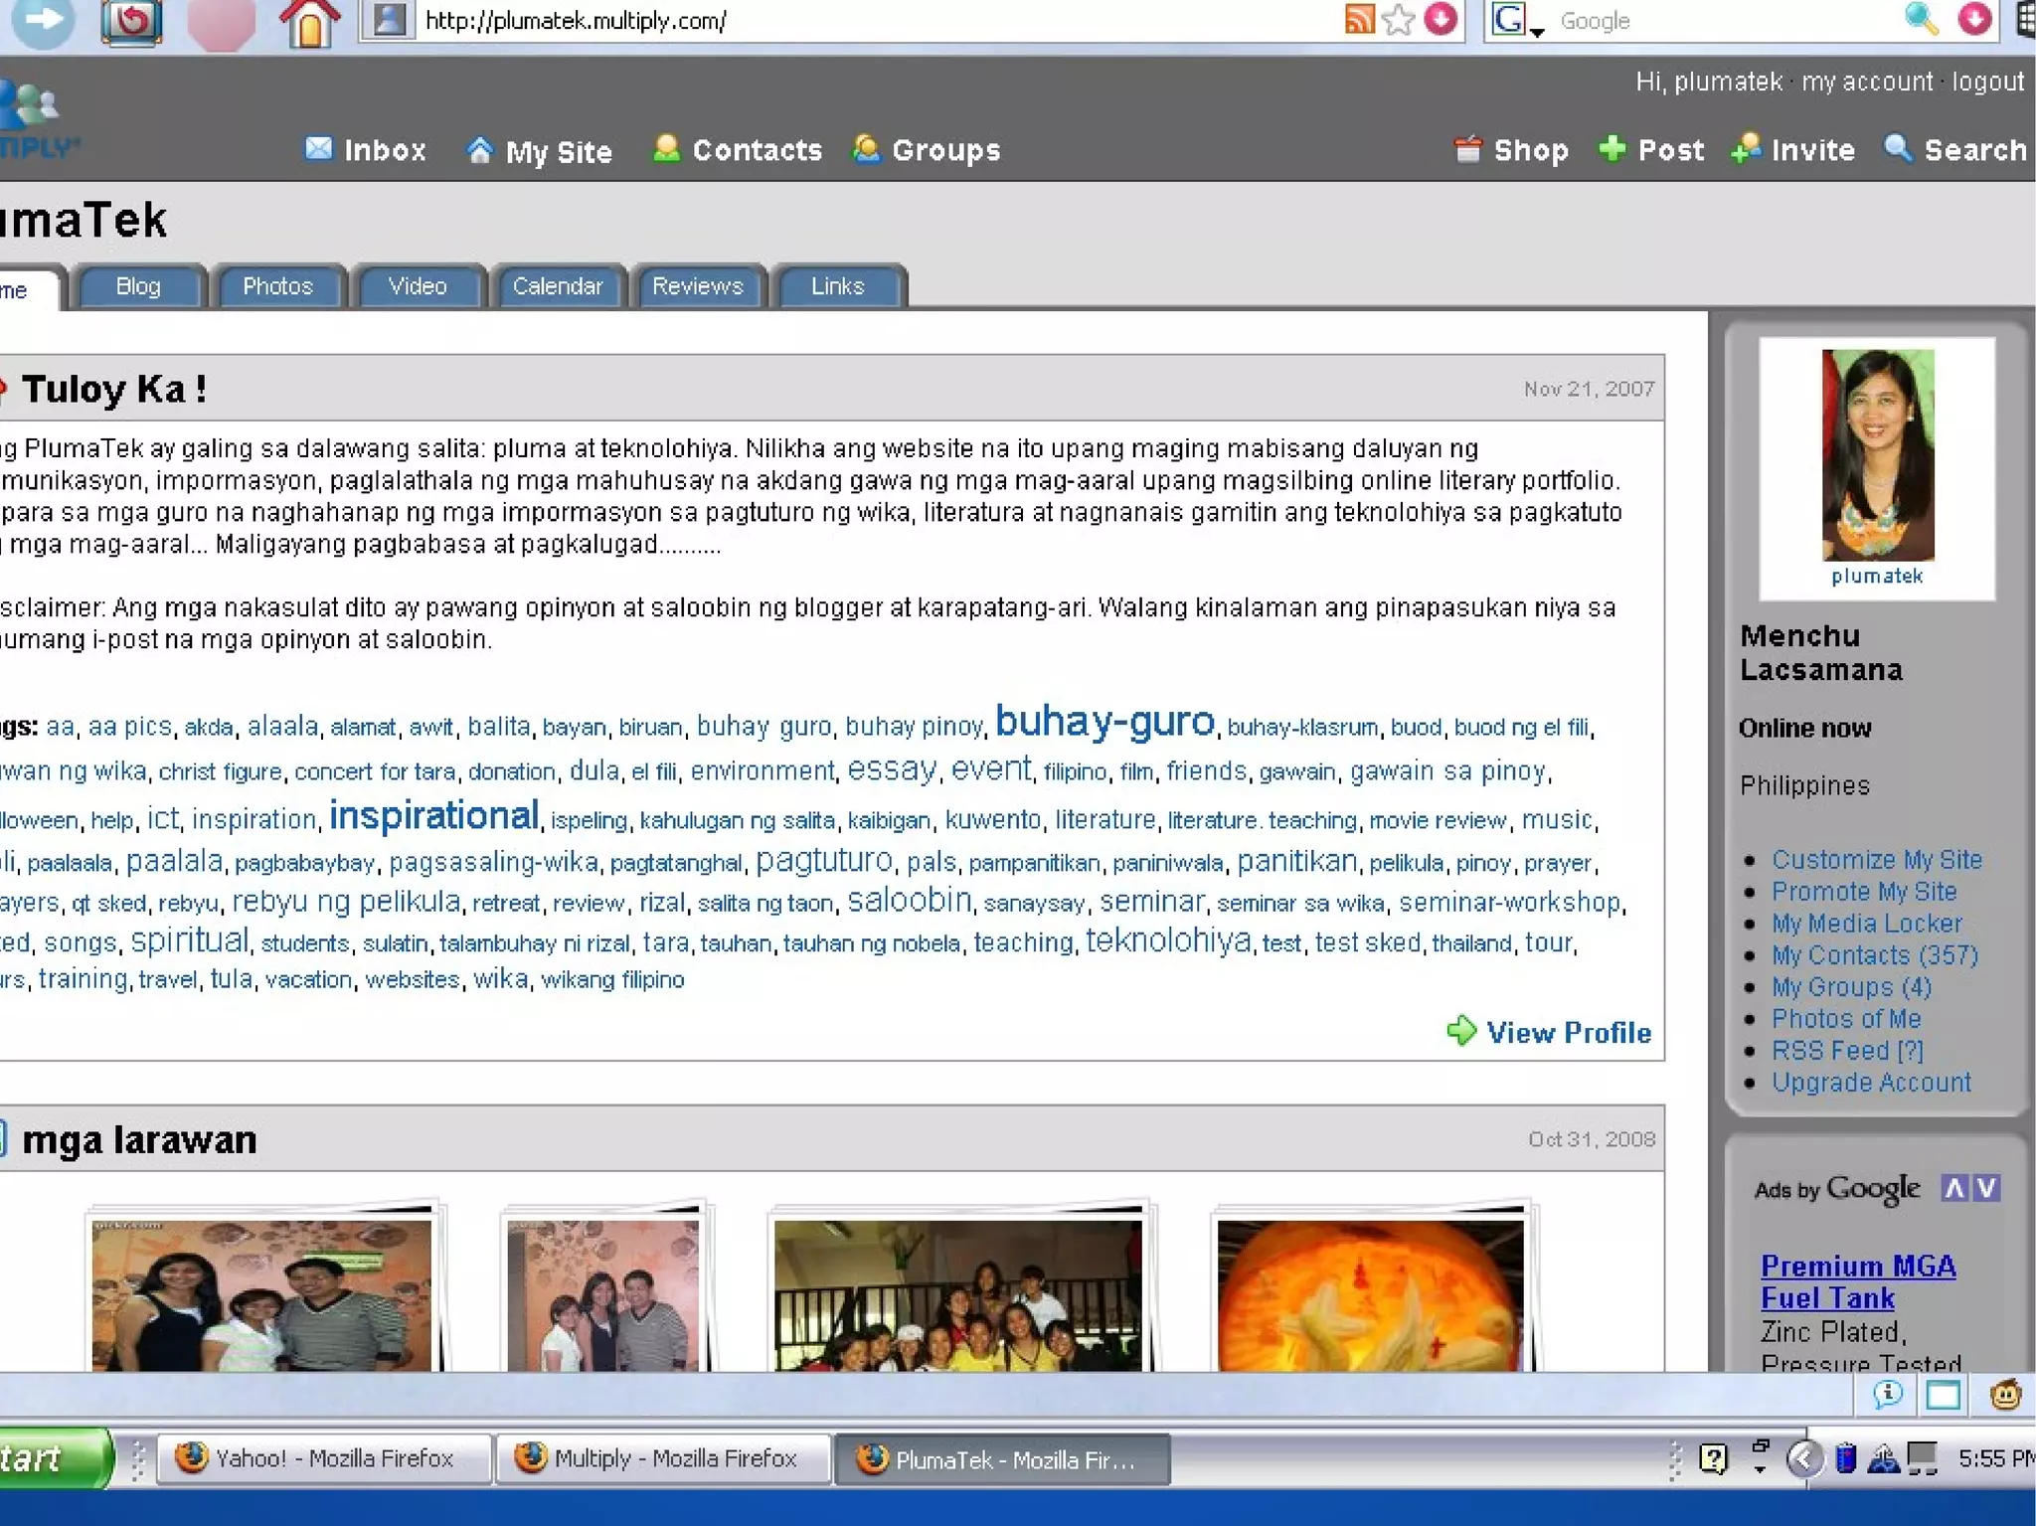The image size is (2036, 1526).
Task: Open the Calendar tab
Action: tap(557, 286)
